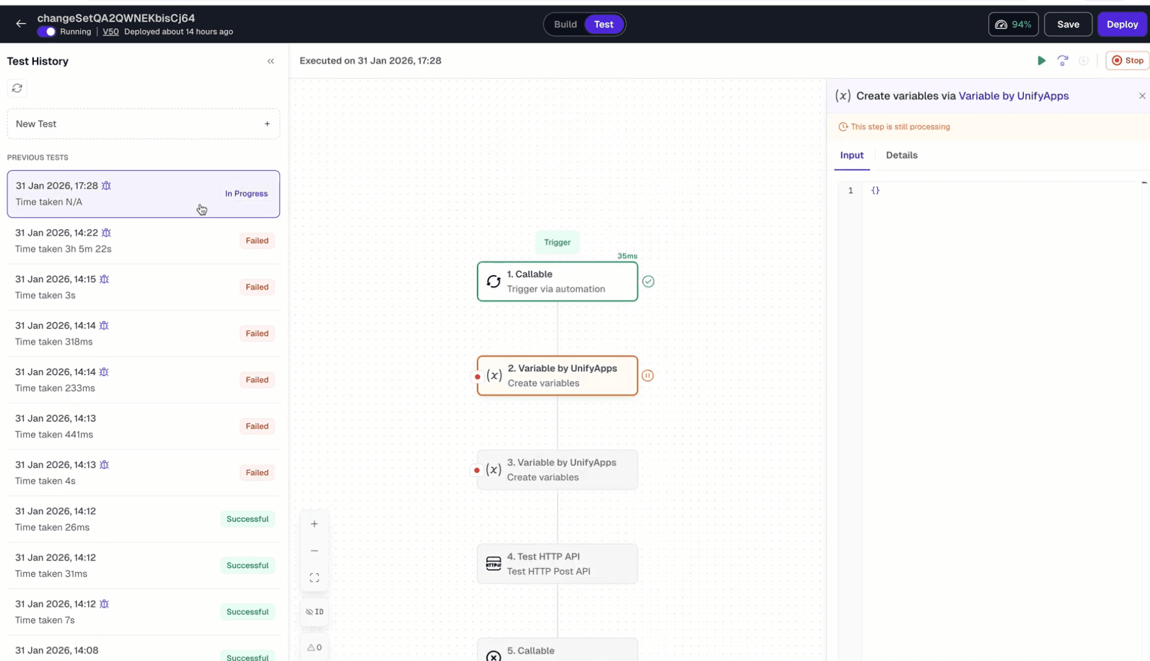The image size is (1150, 661).
Task: Click the back arrow in the header
Action: tap(21, 24)
